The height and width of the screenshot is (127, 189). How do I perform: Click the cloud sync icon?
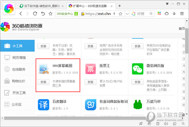tap(167, 13)
